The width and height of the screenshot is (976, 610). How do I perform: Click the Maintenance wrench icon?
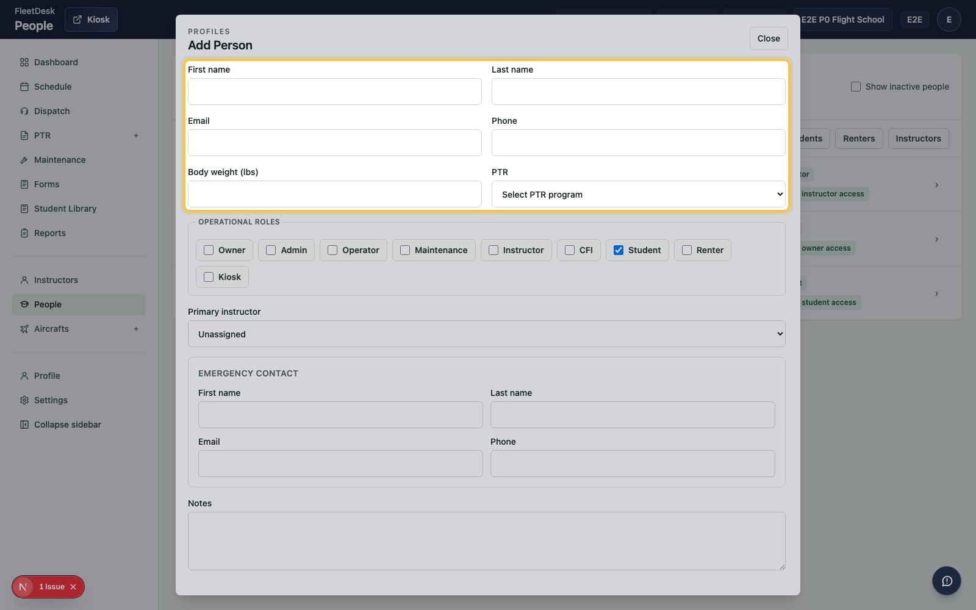coord(24,160)
